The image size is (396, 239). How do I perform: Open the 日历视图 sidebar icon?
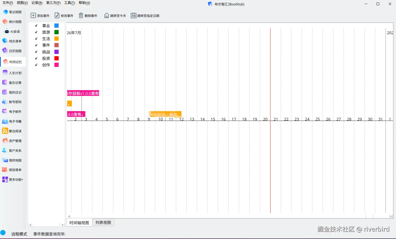(x=5, y=51)
